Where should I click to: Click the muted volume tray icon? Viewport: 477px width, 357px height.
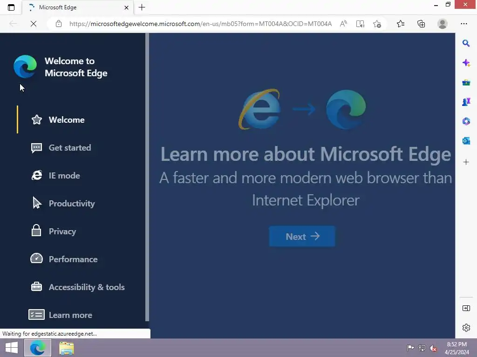433,348
